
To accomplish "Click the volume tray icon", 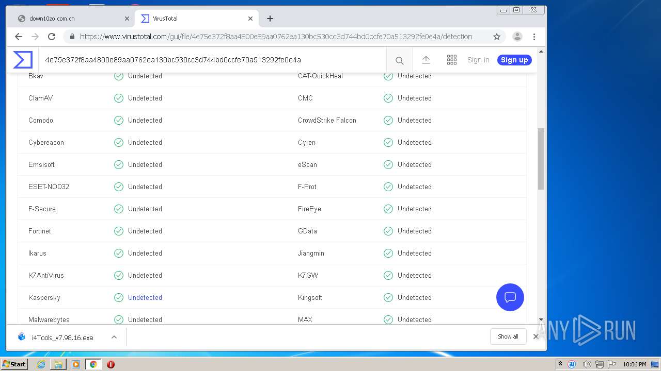I will [x=587, y=364].
